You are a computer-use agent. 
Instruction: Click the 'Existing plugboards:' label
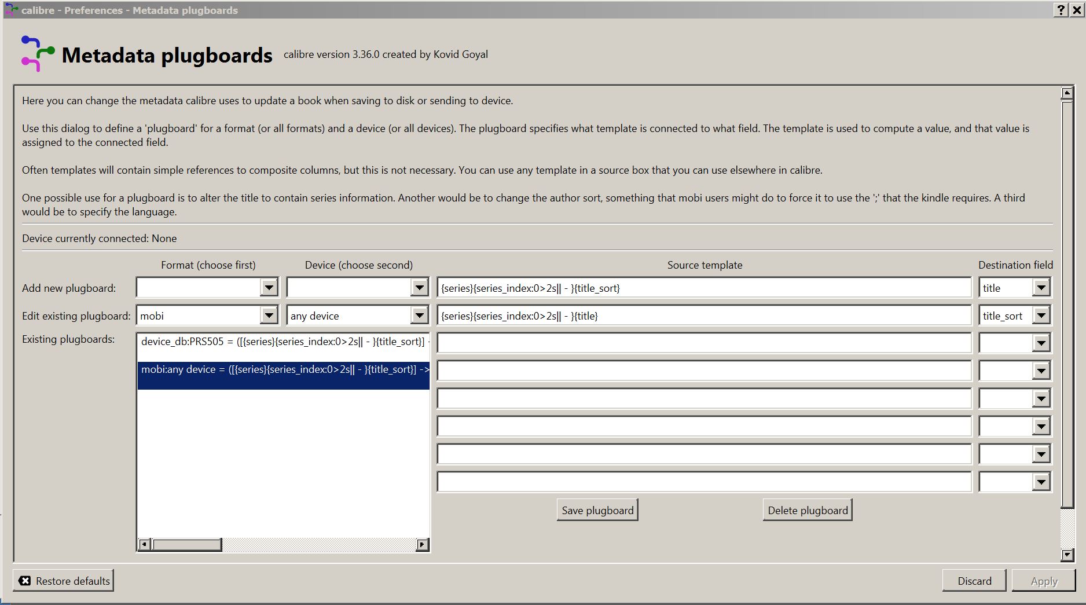click(x=68, y=339)
